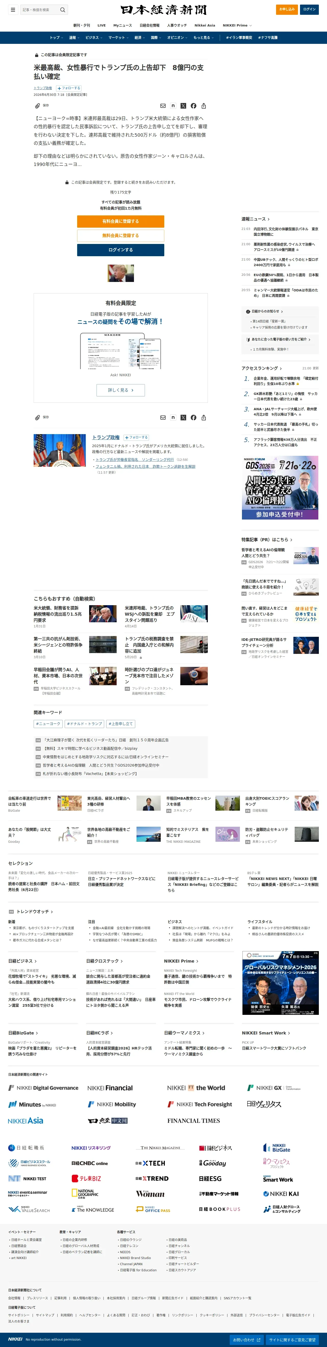Viewport: 327px width, 1347px height.
Task: Open the FINANCIAL TIMES logo
Action: tap(194, 1121)
